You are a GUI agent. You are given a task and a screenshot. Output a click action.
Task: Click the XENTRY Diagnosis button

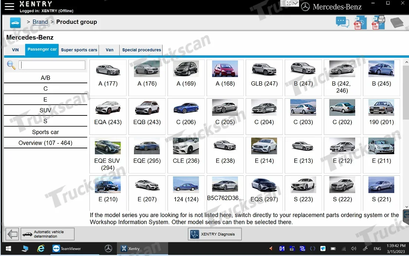tap(215, 234)
